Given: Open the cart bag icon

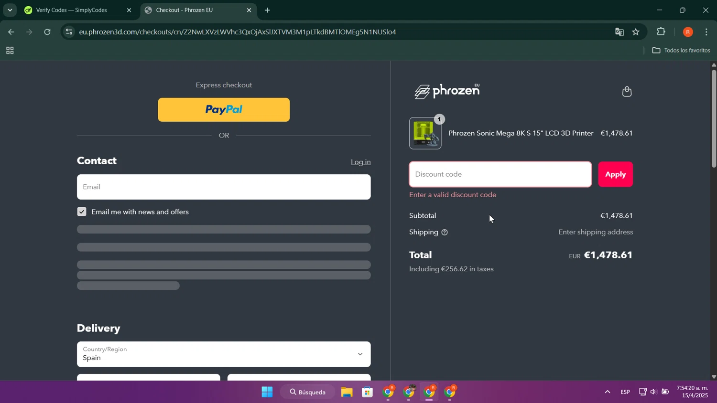Looking at the screenshot, I should point(627,91).
